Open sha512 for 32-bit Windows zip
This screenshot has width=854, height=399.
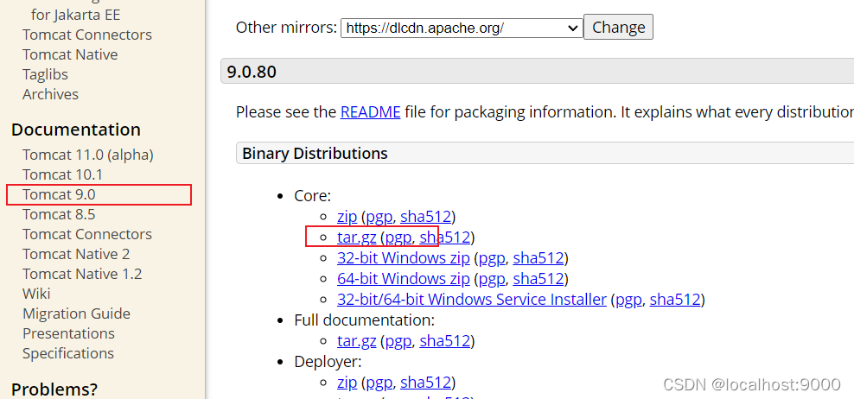(539, 258)
